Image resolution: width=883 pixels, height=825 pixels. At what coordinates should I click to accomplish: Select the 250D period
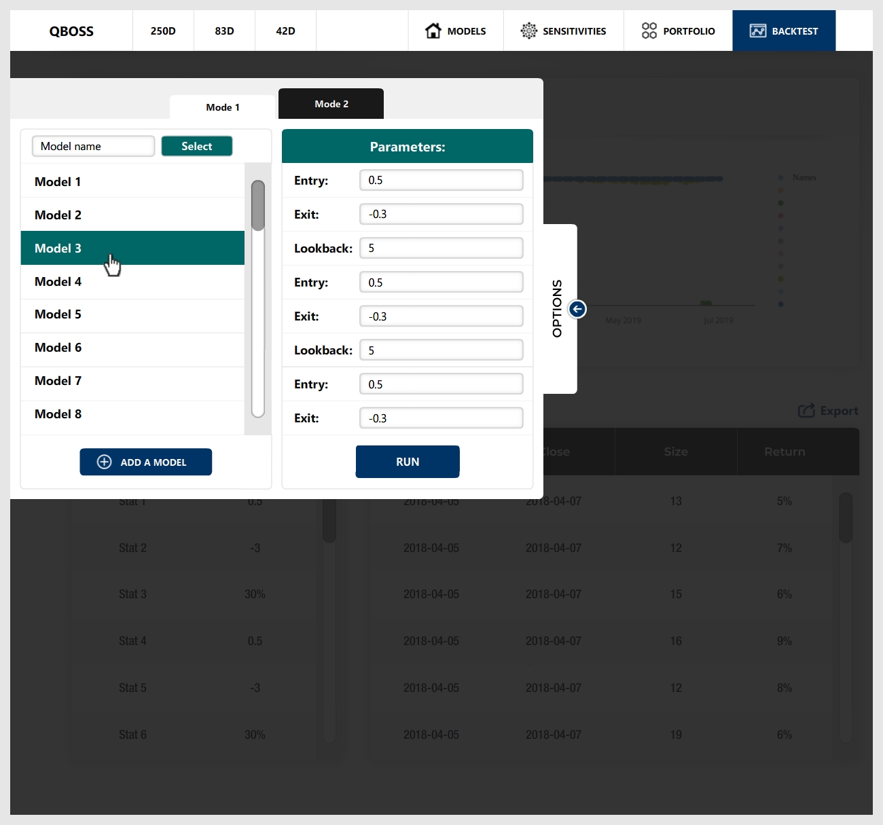(163, 31)
